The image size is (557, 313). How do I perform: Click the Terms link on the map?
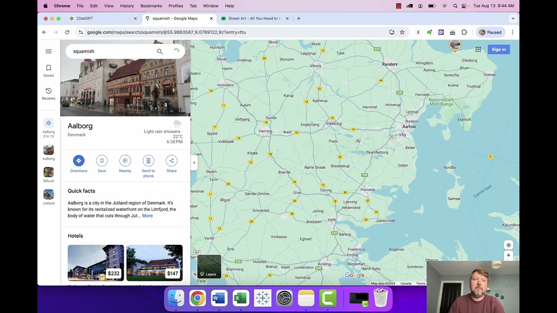click(420, 283)
